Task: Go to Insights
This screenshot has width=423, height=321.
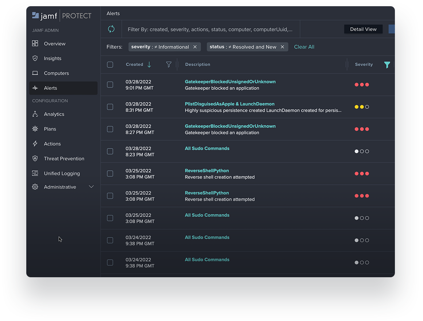Action: [x=53, y=58]
